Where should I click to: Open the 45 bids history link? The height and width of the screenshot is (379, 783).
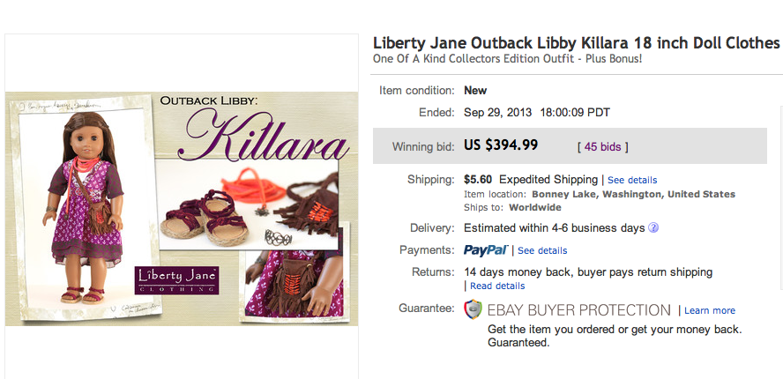[x=603, y=147]
